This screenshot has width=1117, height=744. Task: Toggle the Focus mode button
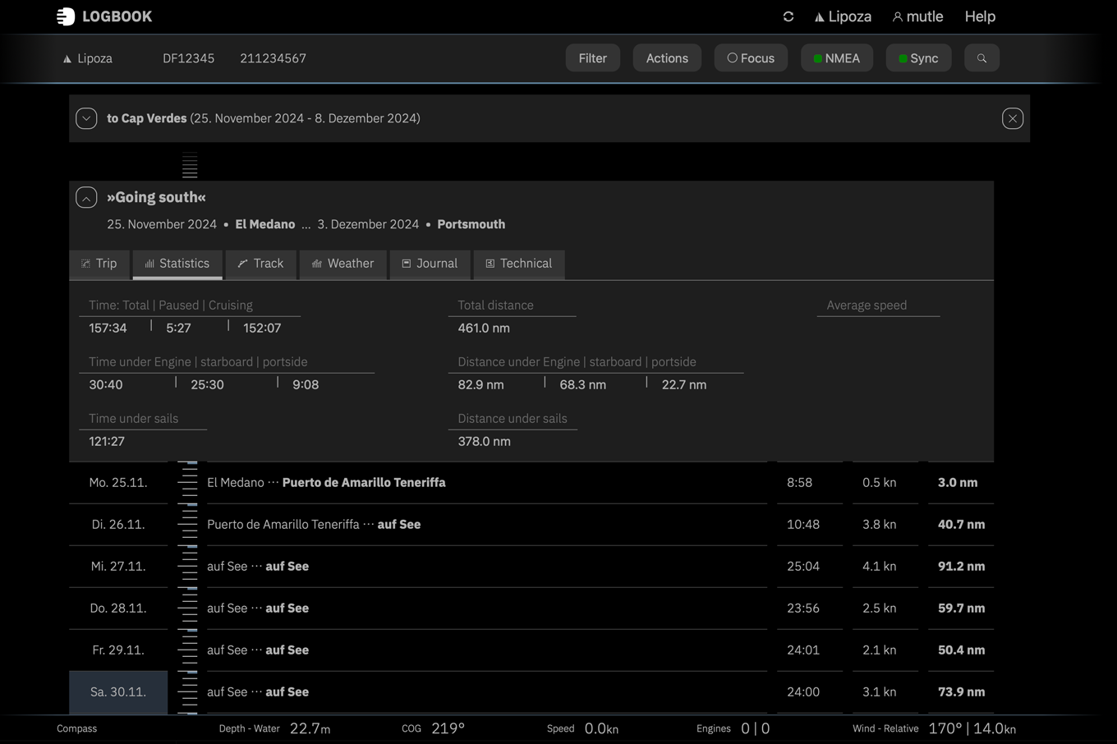[751, 58]
